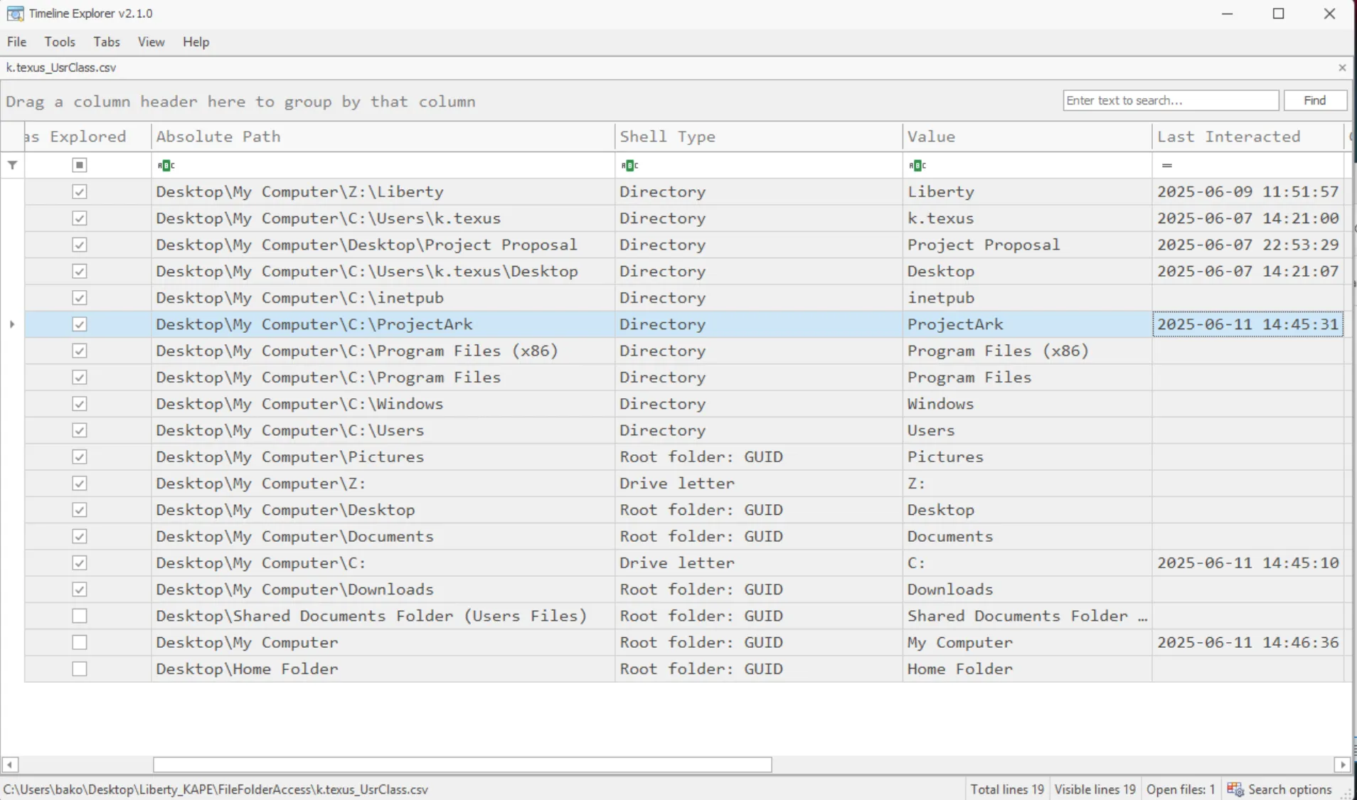Click the Drive letter cell for Z:
1357x800 pixels.
[x=758, y=484]
